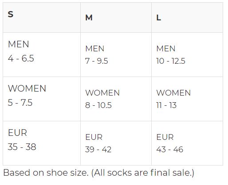Select the EUR 35 - 38 cell
The width and height of the screenshot is (228, 185).
click(x=42, y=143)
